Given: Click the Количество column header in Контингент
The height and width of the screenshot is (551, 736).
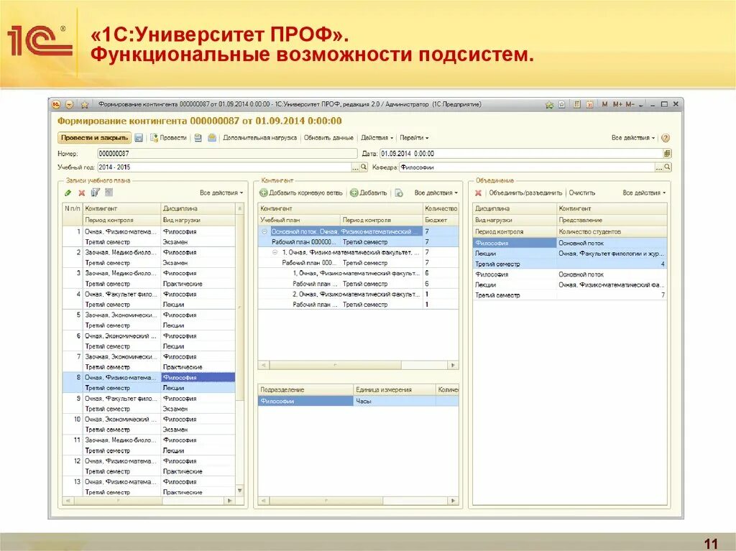Looking at the screenshot, I should [441, 208].
